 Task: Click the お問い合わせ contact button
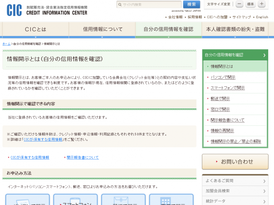tap(235, 162)
